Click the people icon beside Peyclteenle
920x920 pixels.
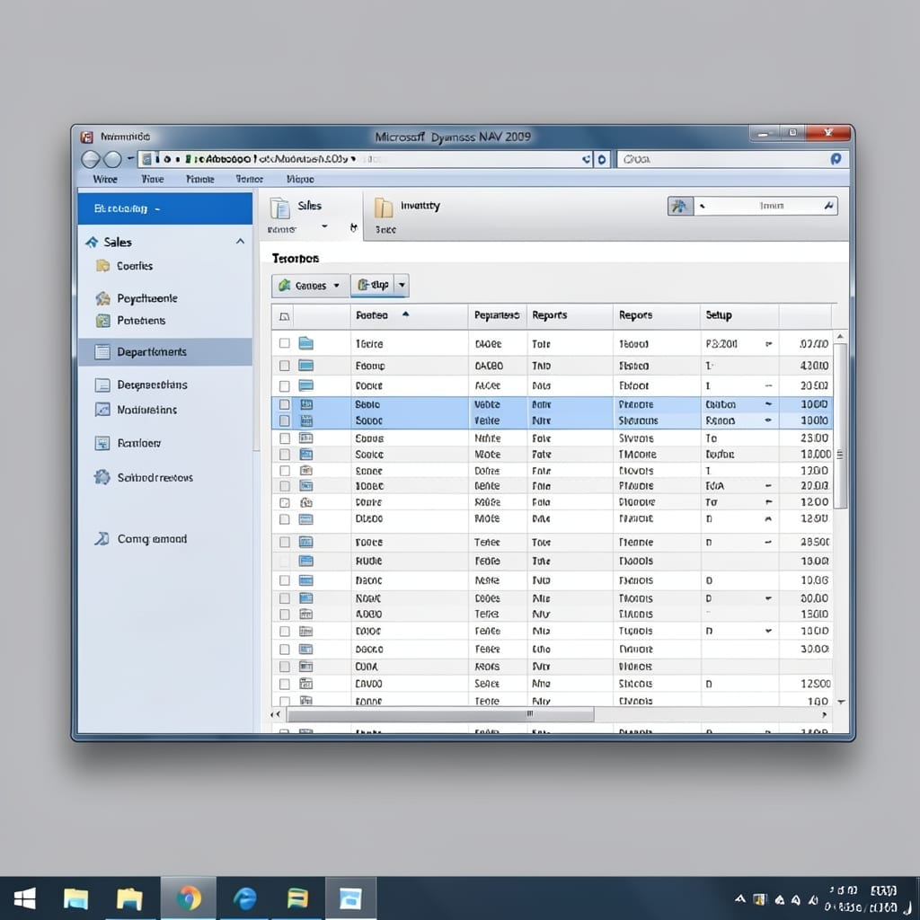102,298
